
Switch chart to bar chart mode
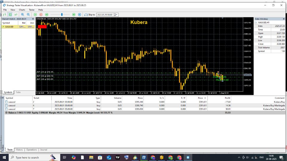pos(4,15)
